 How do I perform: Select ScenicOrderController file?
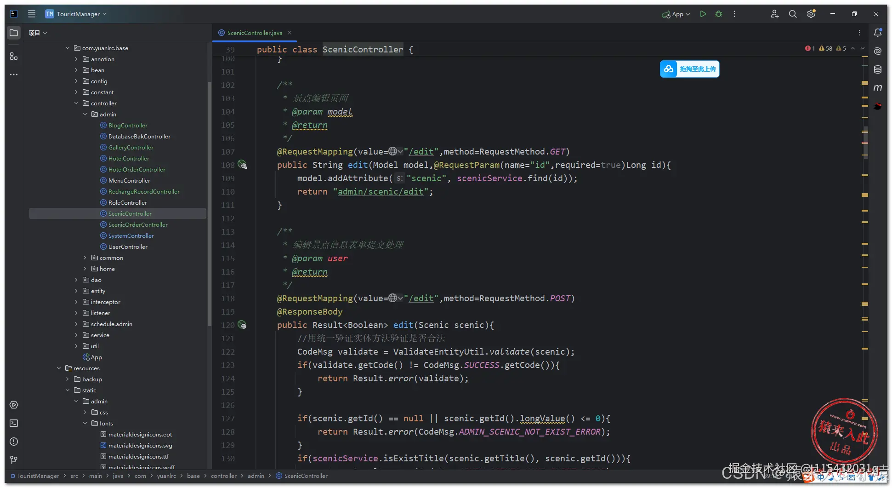(138, 224)
